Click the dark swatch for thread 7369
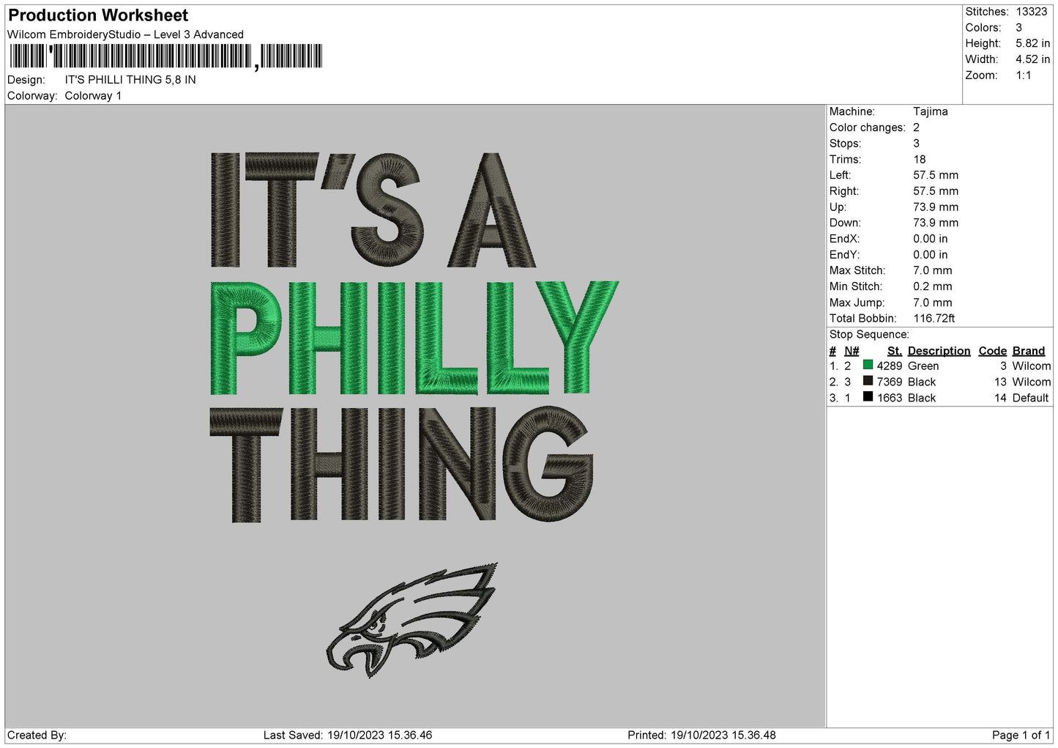The image size is (1058, 748). 868,381
